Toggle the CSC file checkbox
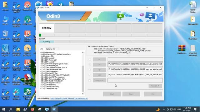 pos(90,75)
